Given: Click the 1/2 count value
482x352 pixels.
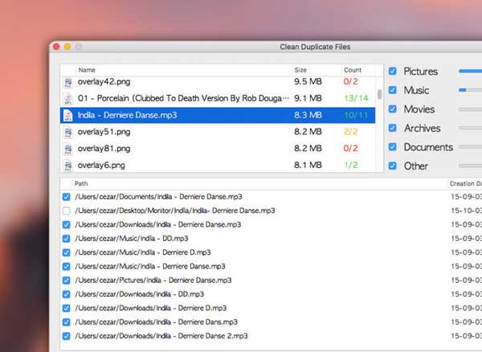Looking at the screenshot, I should click(351, 165).
